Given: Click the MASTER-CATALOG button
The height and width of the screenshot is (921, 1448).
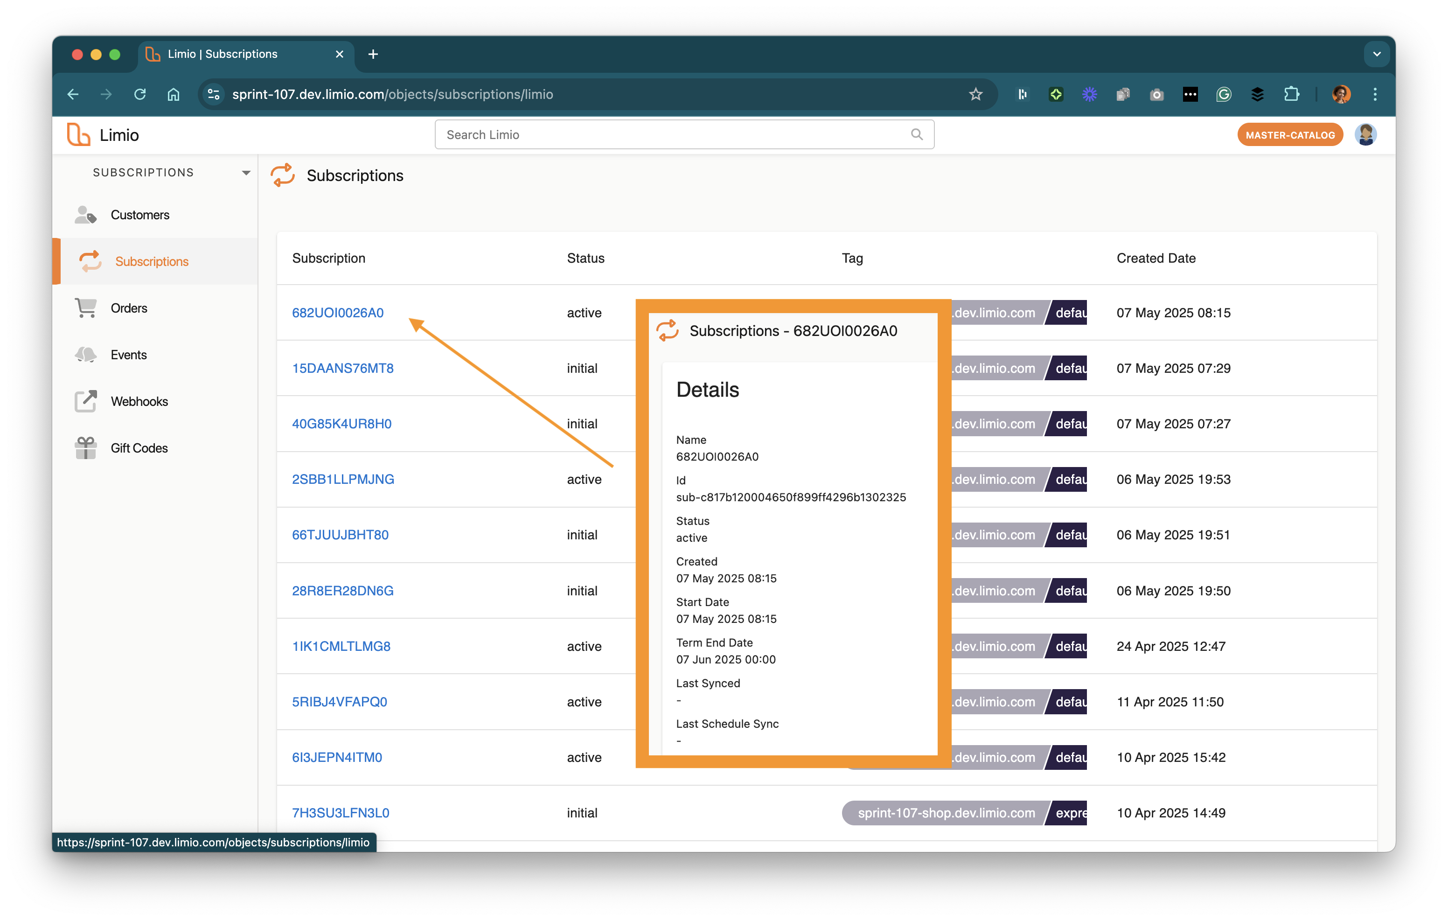Looking at the screenshot, I should pos(1289,135).
